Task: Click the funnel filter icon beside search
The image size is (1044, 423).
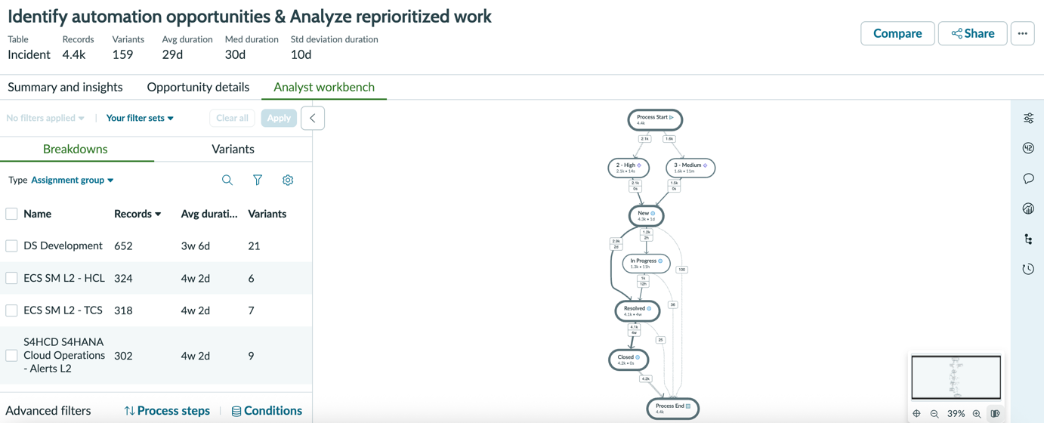Action: pos(258,181)
